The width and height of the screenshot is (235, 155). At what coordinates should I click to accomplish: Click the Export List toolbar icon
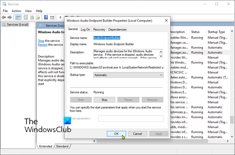pos(38,17)
